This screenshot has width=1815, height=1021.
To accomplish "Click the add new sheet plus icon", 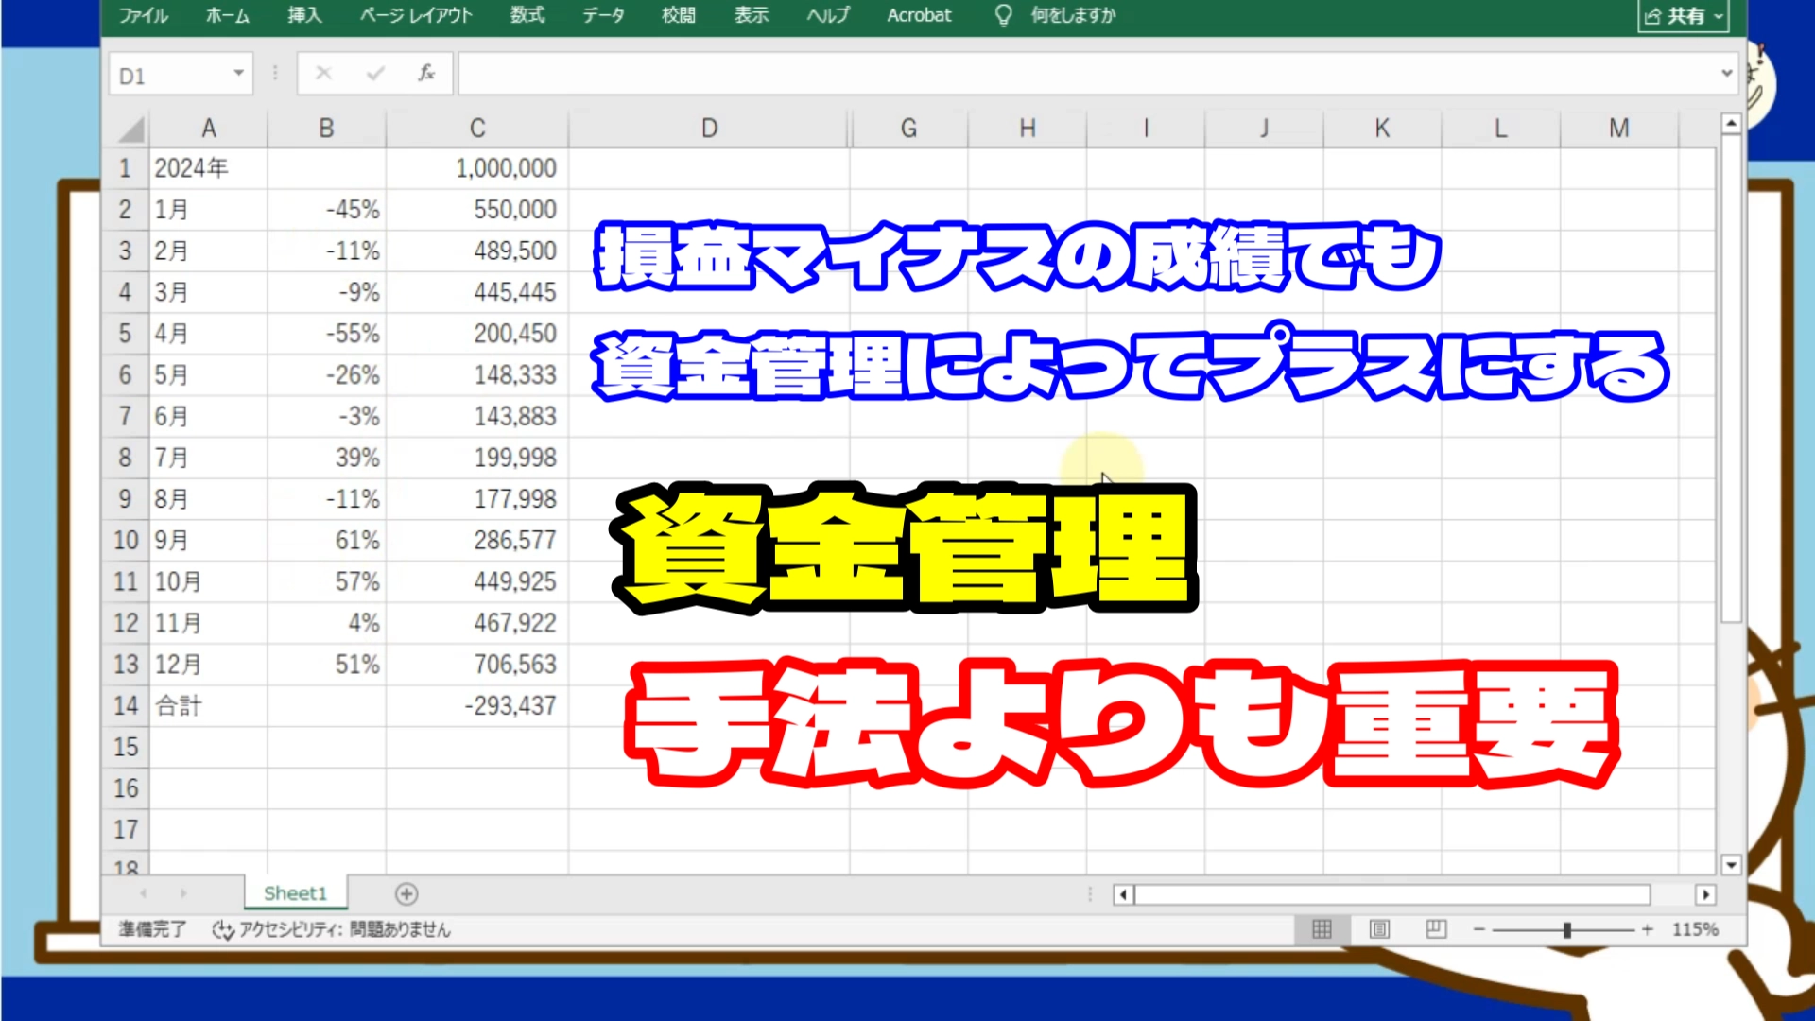I will click(x=406, y=893).
